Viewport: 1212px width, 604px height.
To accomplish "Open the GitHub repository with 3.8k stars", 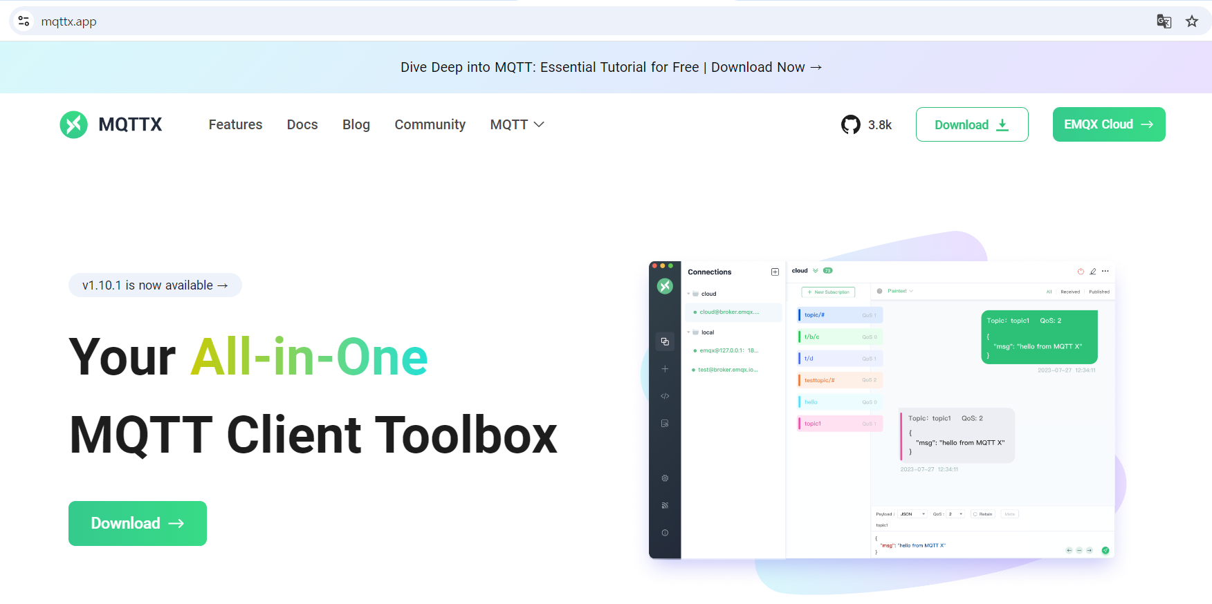I will 866,124.
